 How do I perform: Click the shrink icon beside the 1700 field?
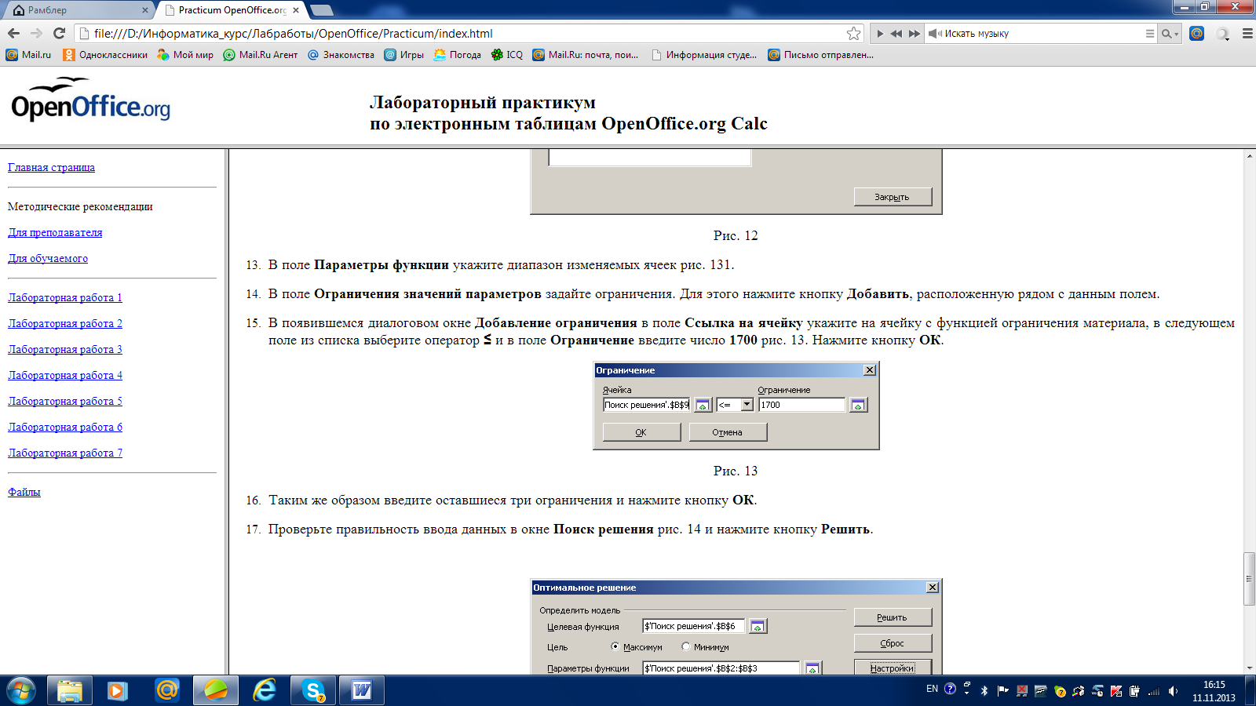click(x=858, y=405)
